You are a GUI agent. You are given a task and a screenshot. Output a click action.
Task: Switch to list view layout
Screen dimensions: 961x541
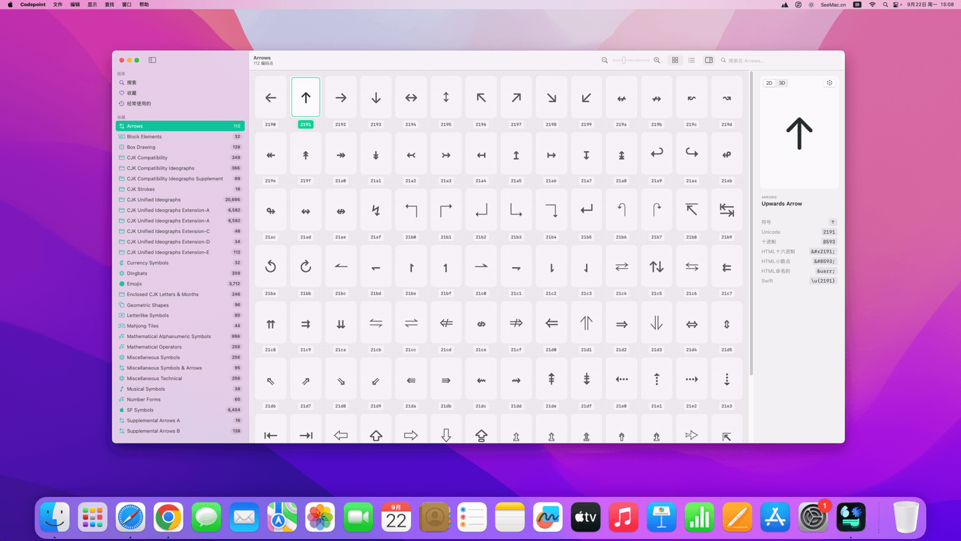point(691,60)
